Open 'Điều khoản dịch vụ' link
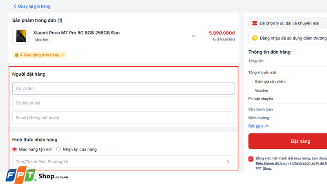This screenshot has height=184, width=327. 271,163
